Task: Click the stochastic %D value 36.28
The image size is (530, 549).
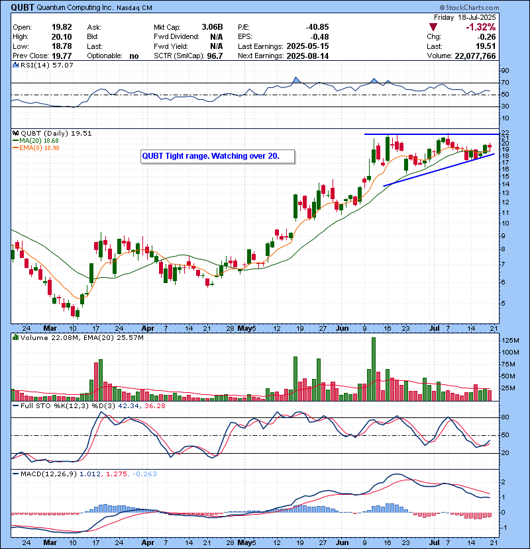Action: tap(154, 406)
